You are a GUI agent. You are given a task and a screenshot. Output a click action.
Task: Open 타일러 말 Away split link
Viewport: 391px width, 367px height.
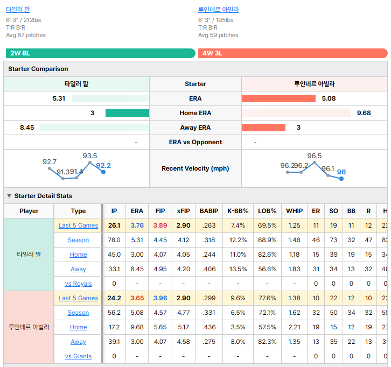[x=78, y=269]
